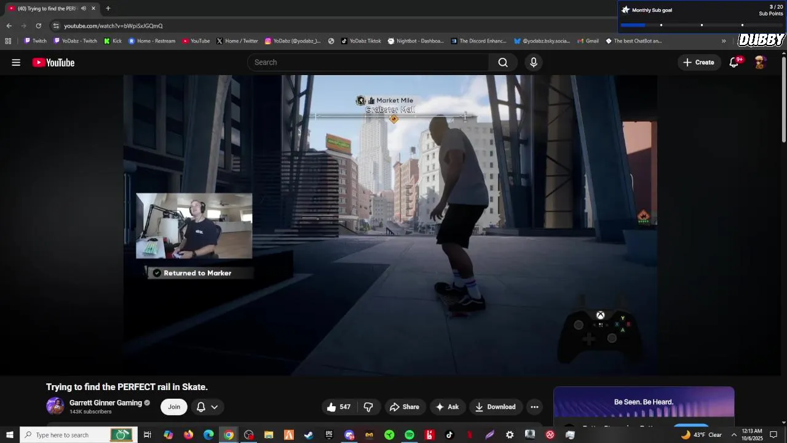The width and height of the screenshot is (787, 443).
Task: Mute the tab audio speaker icon
Action: (x=84, y=9)
